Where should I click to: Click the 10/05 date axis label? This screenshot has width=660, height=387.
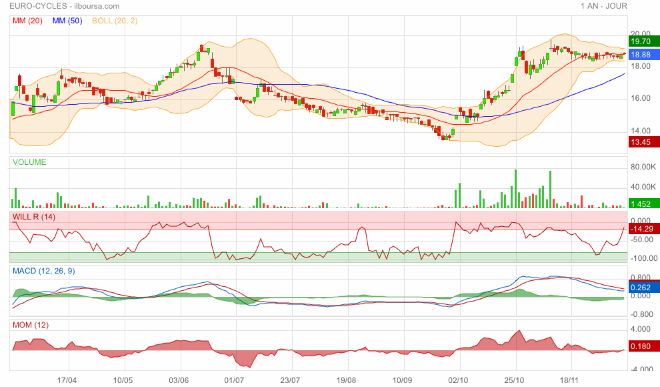[123, 380]
